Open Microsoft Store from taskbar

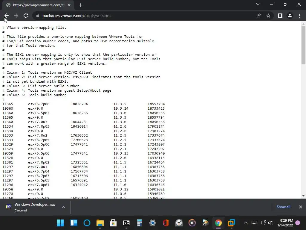pos(113,223)
